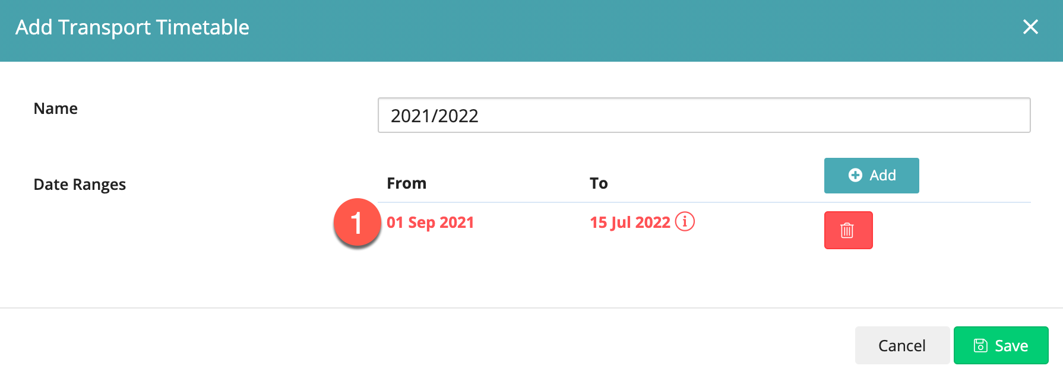Click the plus icon on Add button
Viewport: 1063px width, 375px height.
(x=855, y=175)
